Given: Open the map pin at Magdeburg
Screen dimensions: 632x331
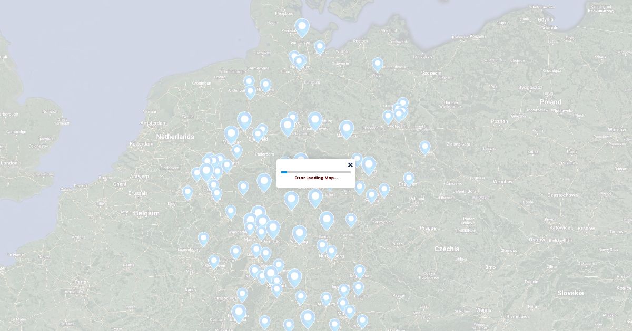Looking at the screenshot, I should [x=346, y=130].
